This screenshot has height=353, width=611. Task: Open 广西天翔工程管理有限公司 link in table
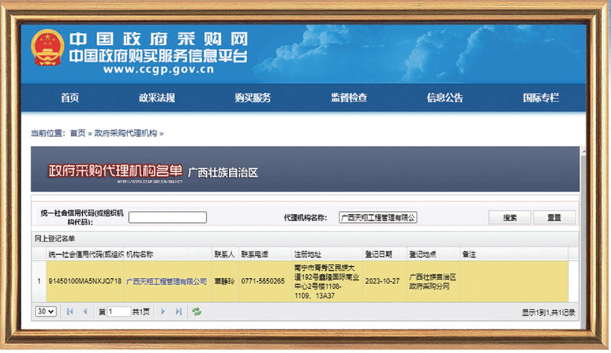tap(166, 282)
